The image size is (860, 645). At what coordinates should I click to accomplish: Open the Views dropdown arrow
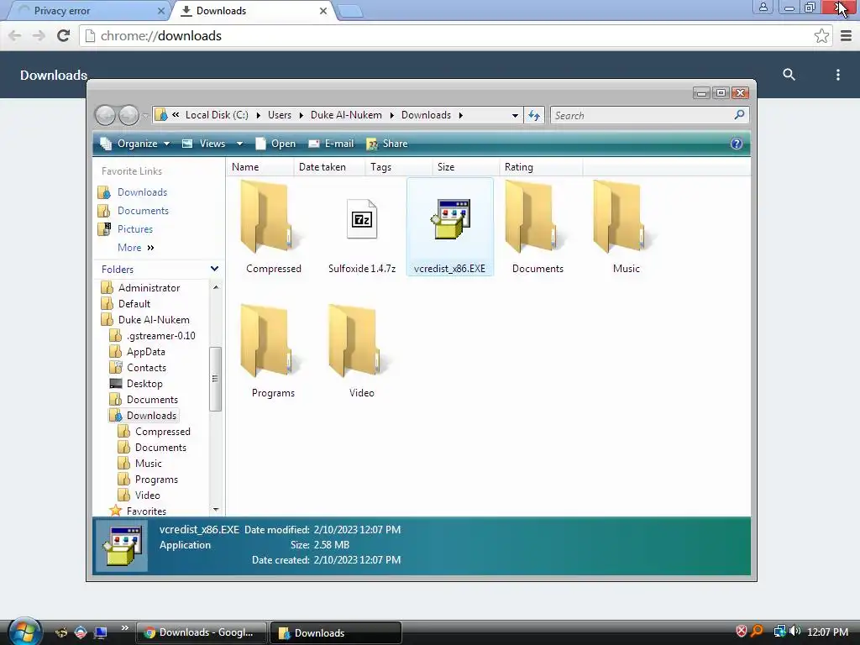[x=239, y=144]
